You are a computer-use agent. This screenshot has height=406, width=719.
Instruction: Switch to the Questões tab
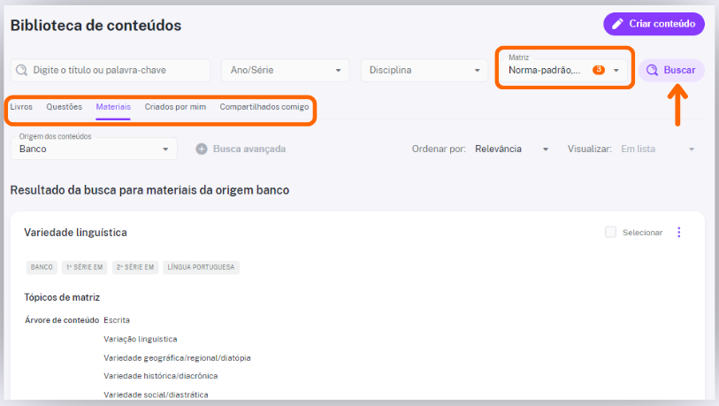tap(65, 107)
